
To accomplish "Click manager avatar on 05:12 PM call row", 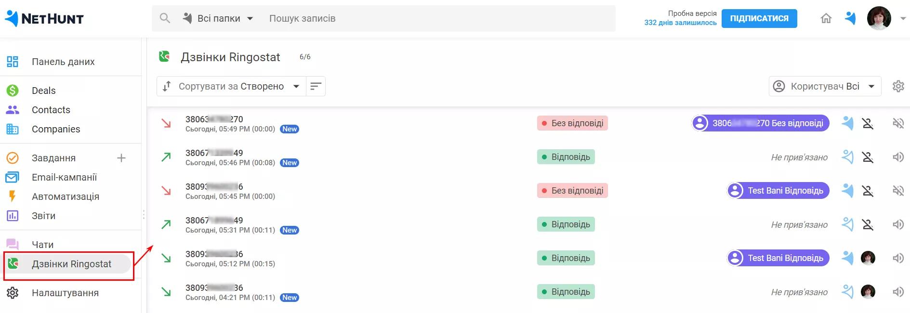I will [x=868, y=258].
